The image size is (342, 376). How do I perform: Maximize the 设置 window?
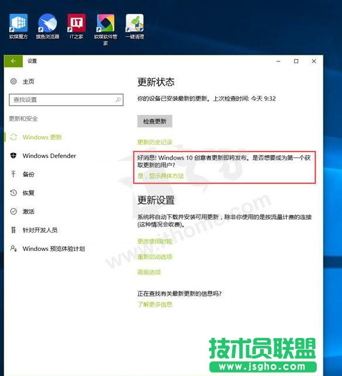[296, 61]
